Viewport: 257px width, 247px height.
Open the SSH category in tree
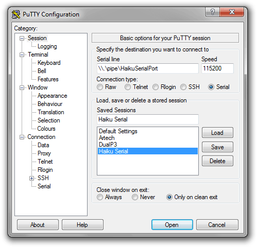click(x=43, y=178)
